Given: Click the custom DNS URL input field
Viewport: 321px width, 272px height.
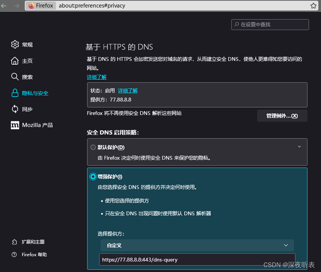Looking at the screenshot, I should pos(197,260).
